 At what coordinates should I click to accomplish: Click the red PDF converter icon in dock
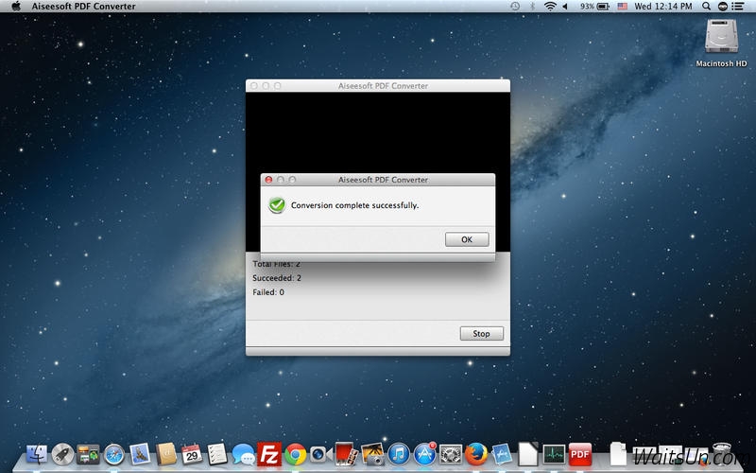click(x=580, y=455)
